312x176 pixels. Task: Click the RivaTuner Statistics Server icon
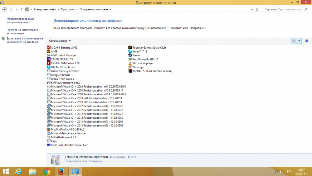coord(49,145)
